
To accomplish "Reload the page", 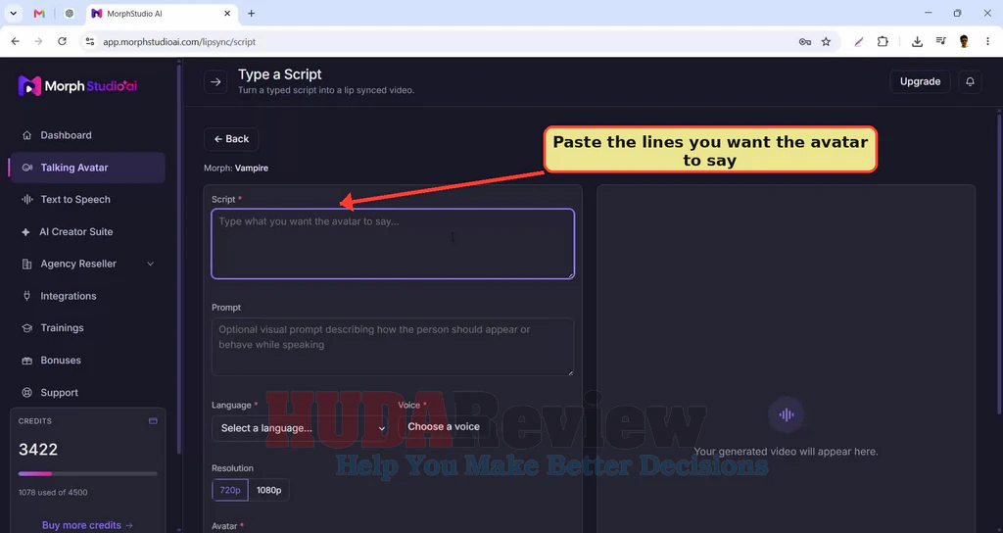I will click(x=62, y=41).
